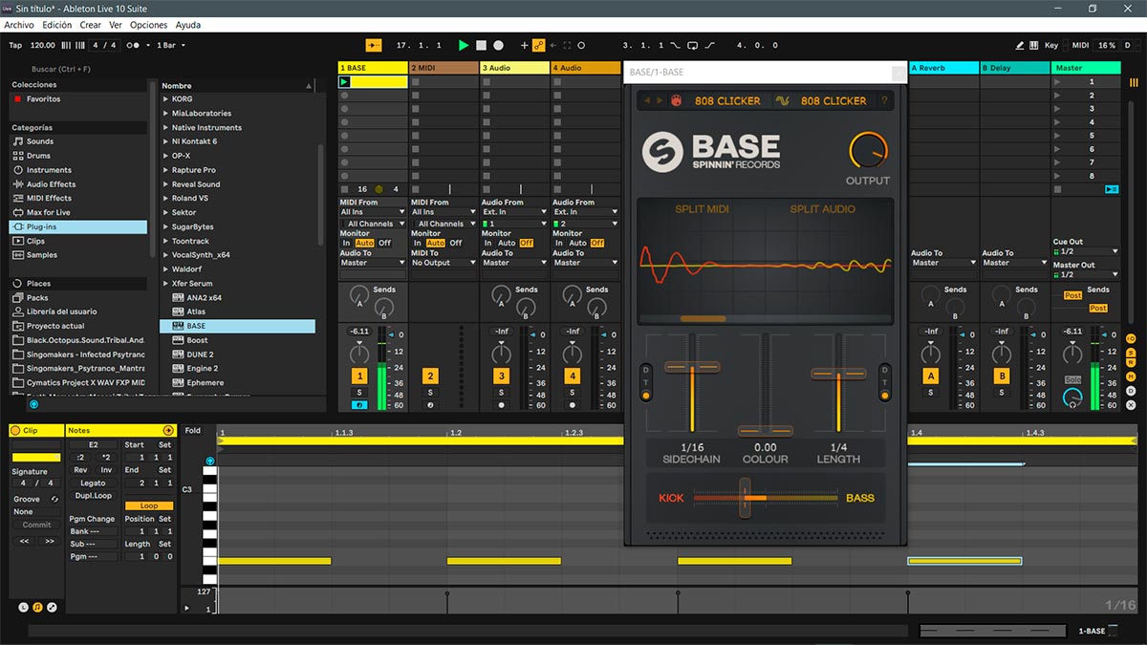
Task: Deactivate track 1 with its activator button
Action: click(x=359, y=376)
